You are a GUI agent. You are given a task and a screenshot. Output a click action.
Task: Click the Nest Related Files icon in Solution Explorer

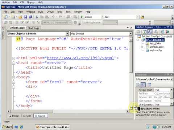coord(150,32)
